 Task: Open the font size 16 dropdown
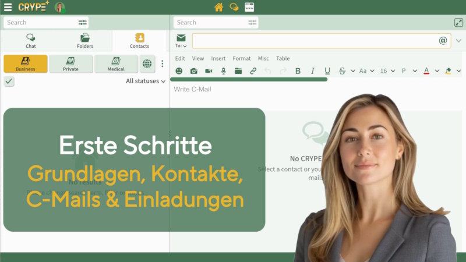(387, 71)
